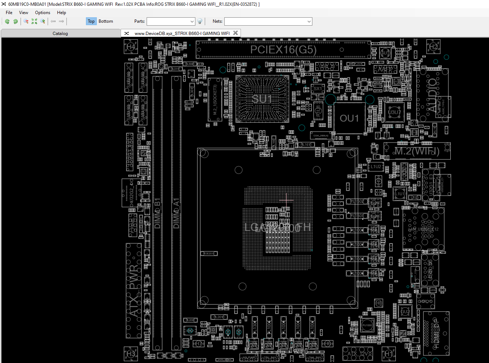Switch to Top side view
The image size is (489, 363).
[91, 21]
